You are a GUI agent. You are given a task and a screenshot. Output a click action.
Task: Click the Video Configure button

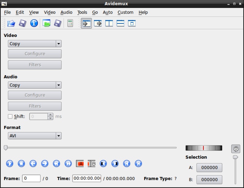click(x=35, y=54)
